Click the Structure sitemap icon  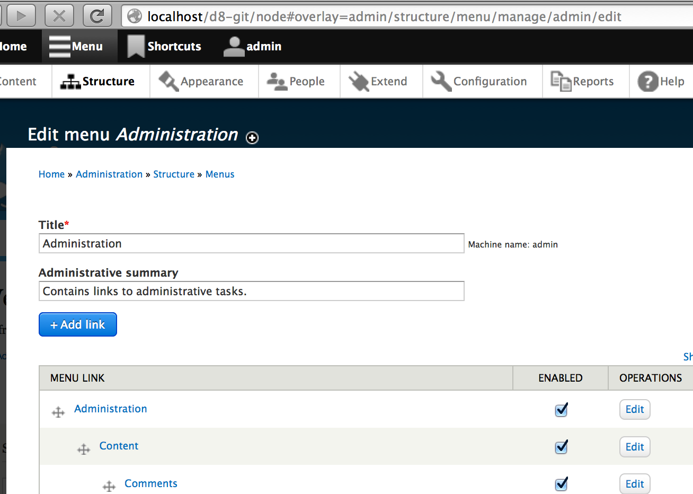pos(70,82)
